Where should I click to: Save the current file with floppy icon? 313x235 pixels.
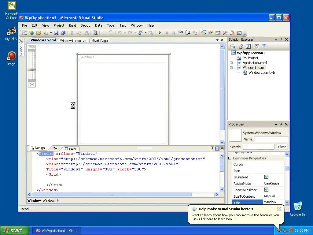click(56, 33)
